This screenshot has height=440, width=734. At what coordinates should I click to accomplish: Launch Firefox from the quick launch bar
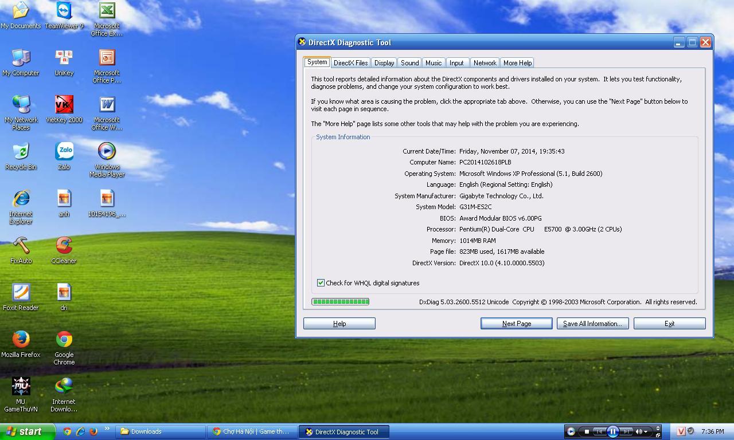coord(93,431)
